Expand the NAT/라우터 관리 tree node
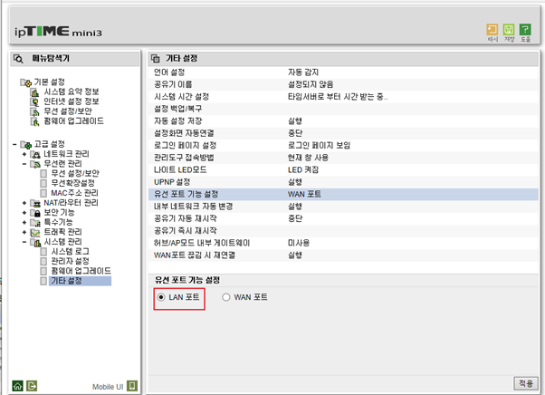Viewport: 545px width, 395px height. [24, 203]
